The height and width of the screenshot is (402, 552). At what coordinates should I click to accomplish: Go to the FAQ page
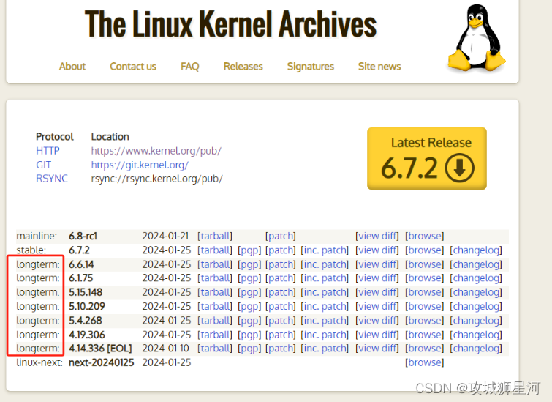[x=190, y=67]
